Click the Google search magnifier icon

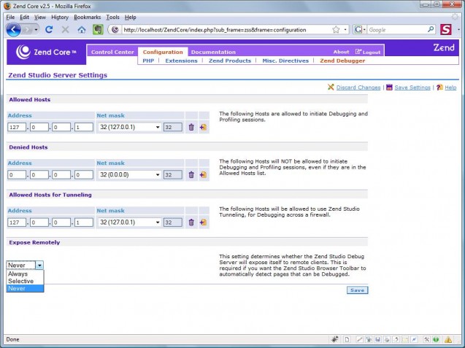pyautogui.click(x=431, y=29)
